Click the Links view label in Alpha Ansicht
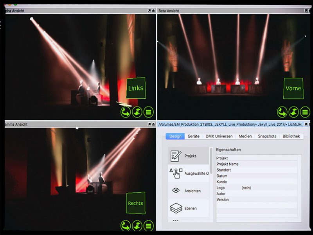The height and width of the screenshot is (235, 313). click(136, 88)
